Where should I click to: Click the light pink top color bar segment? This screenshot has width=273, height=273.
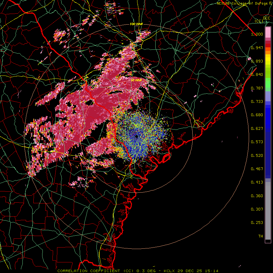pos(268,32)
